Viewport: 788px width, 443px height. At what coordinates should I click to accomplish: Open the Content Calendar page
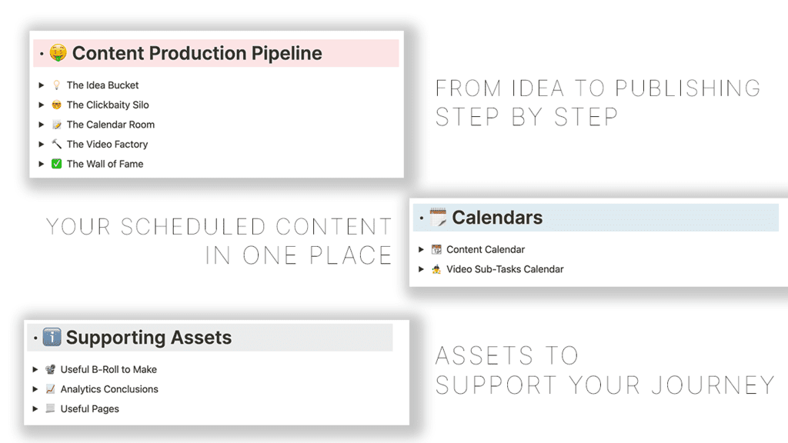pyautogui.click(x=484, y=249)
